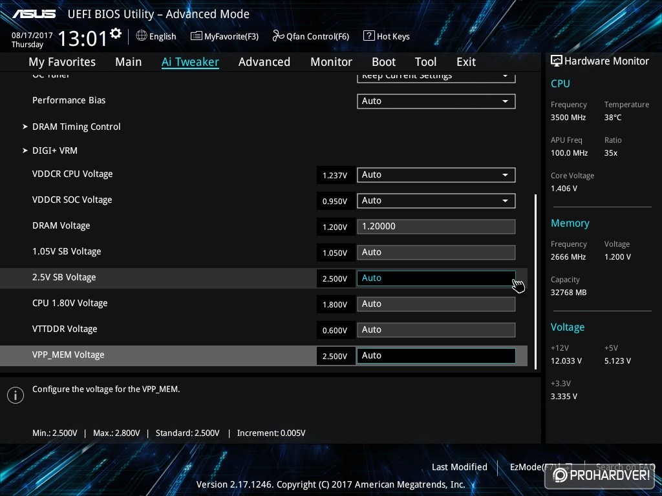662x496 pixels.
Task: Click the 1.237V current value
Action: [335, 176]
